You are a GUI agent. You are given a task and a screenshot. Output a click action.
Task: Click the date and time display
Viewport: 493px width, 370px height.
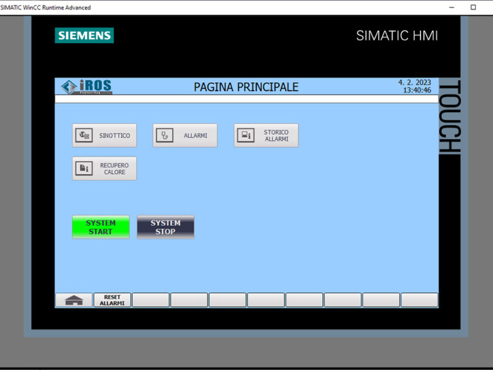tap(415, 87)
